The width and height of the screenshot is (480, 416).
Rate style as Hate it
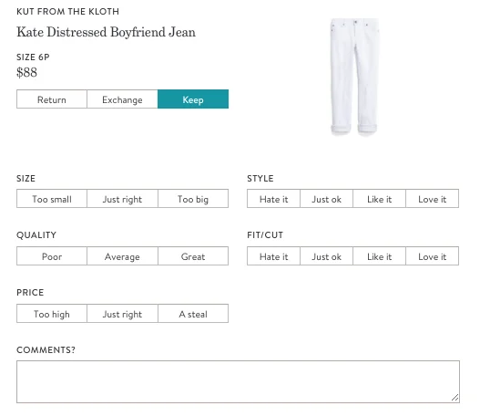[x=273, y=199]
